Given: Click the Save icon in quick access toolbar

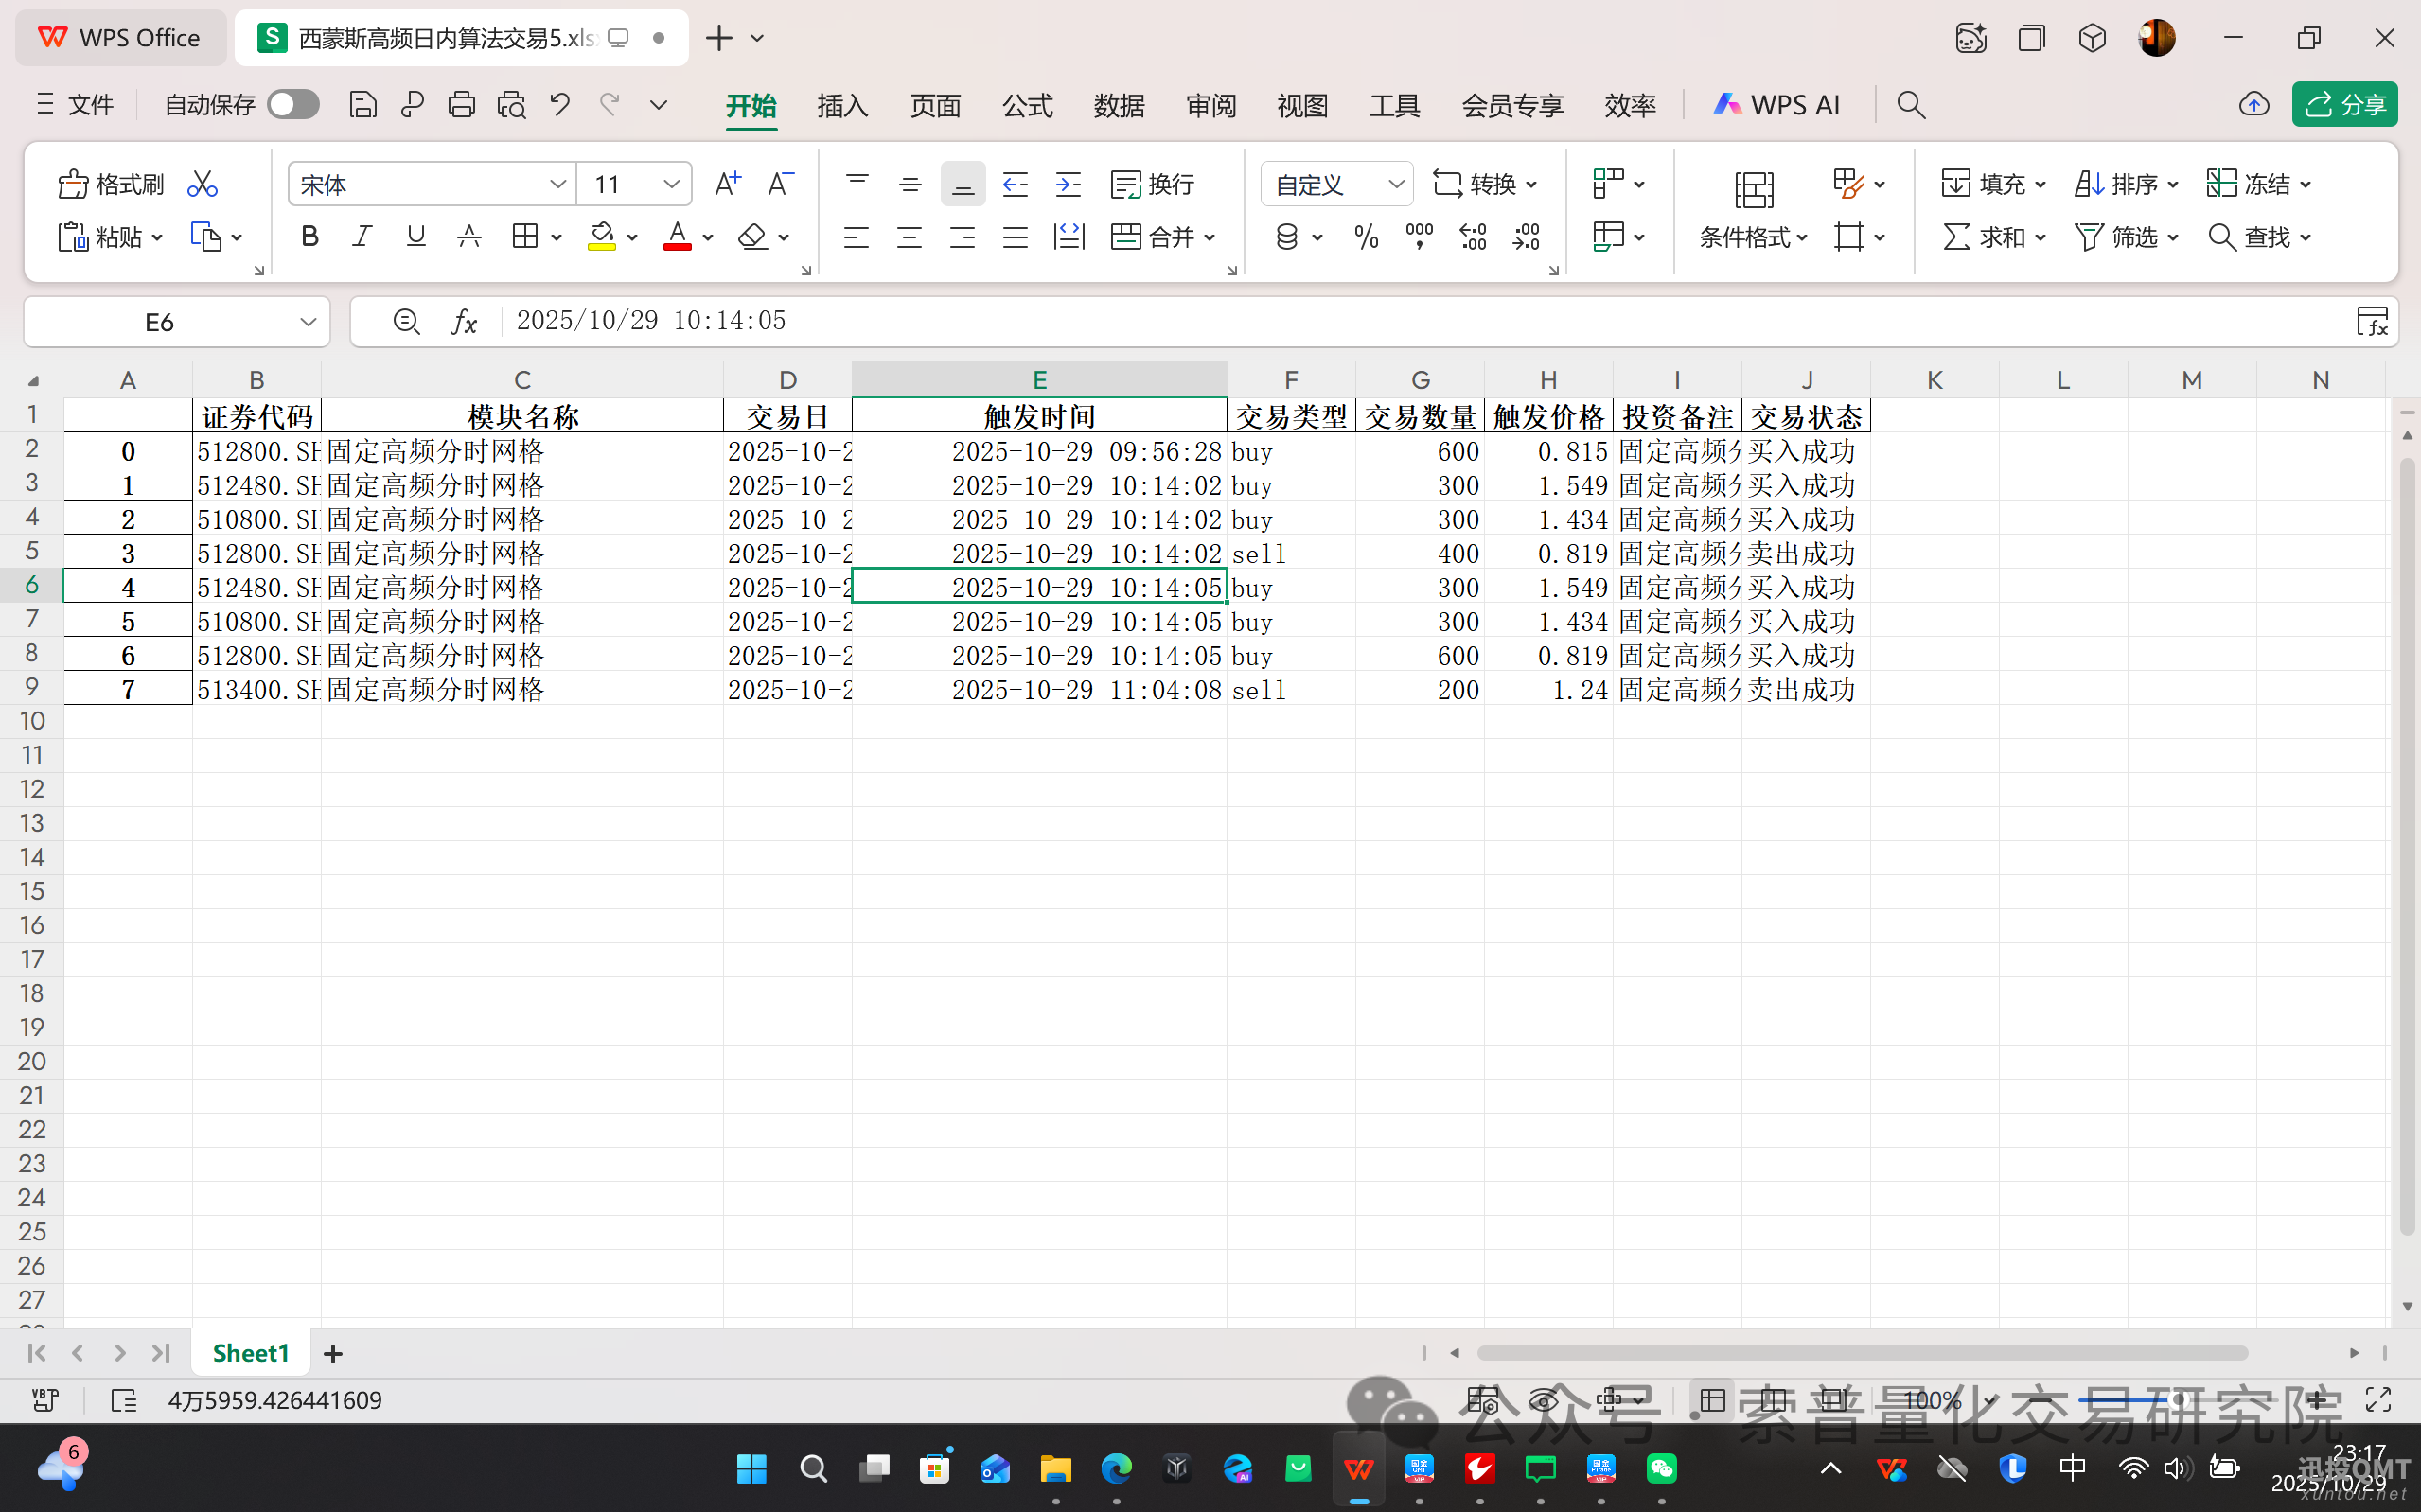Looking at the screenshot, I should (x=363, y=104).
